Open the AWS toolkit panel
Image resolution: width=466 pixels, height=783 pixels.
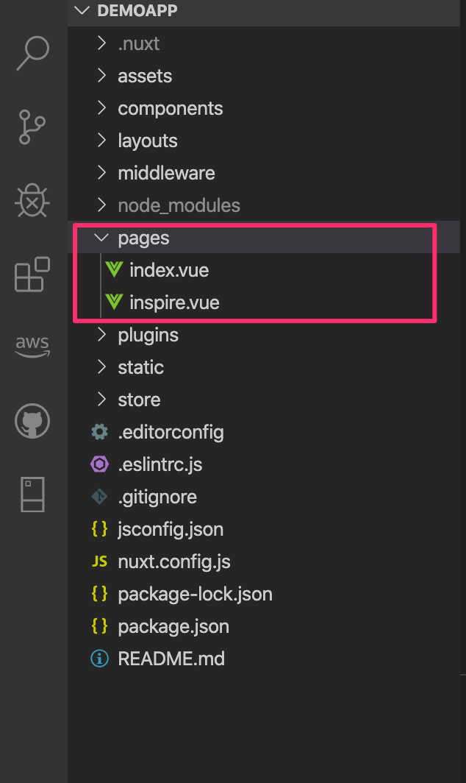(x=32, y=346)
